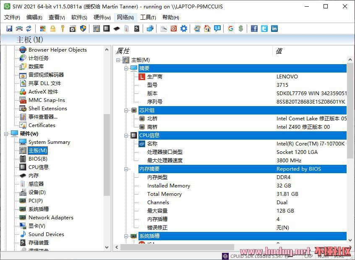Screen dimensions: 355x260
Task: Collapse the CPU信息 group in properties
Action: coord(126,135)
